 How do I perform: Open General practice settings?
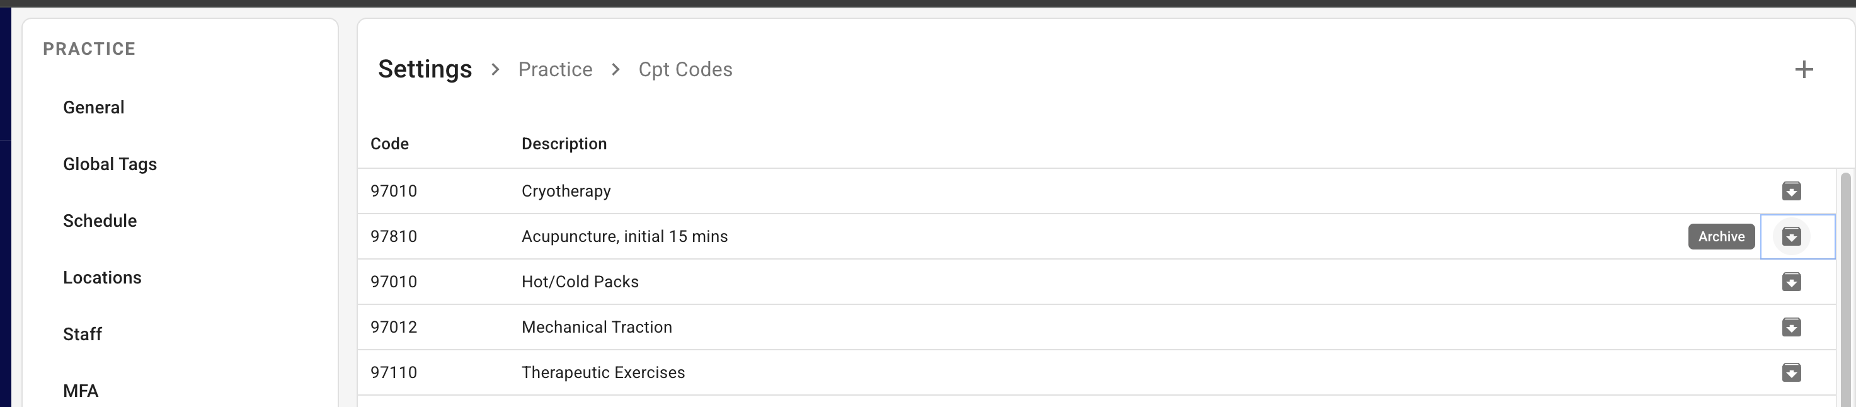94,107
